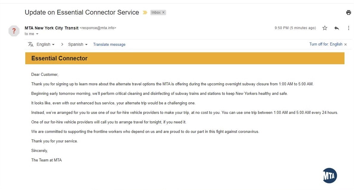Click the Translate message link
Image resolution: width=354 pixels, height=190 pixels.
pyautogui.click(x=109, y=44)
